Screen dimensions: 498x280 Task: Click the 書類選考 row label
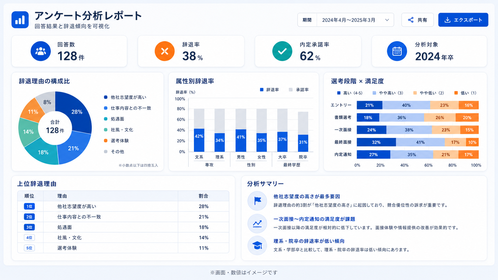pos(343,118)
